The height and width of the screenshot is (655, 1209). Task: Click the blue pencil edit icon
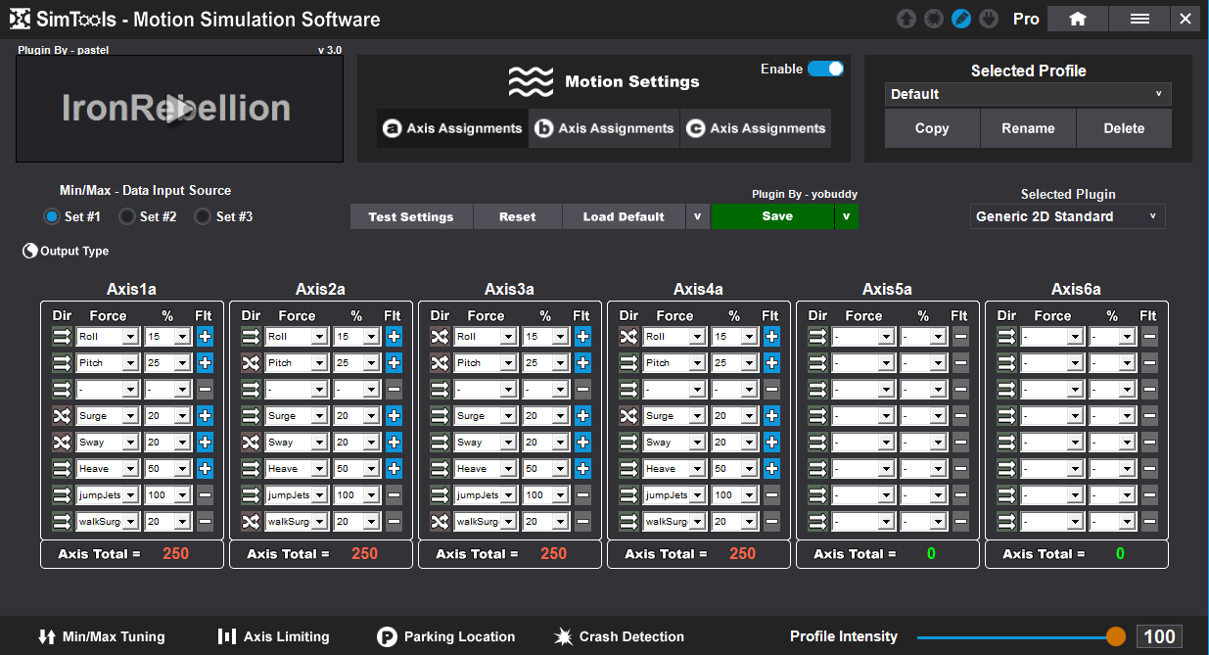click(961, 19)
